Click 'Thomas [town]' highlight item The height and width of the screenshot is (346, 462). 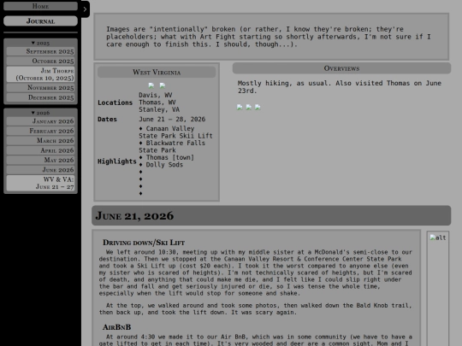pyautogui.click(x=167, y=157)
